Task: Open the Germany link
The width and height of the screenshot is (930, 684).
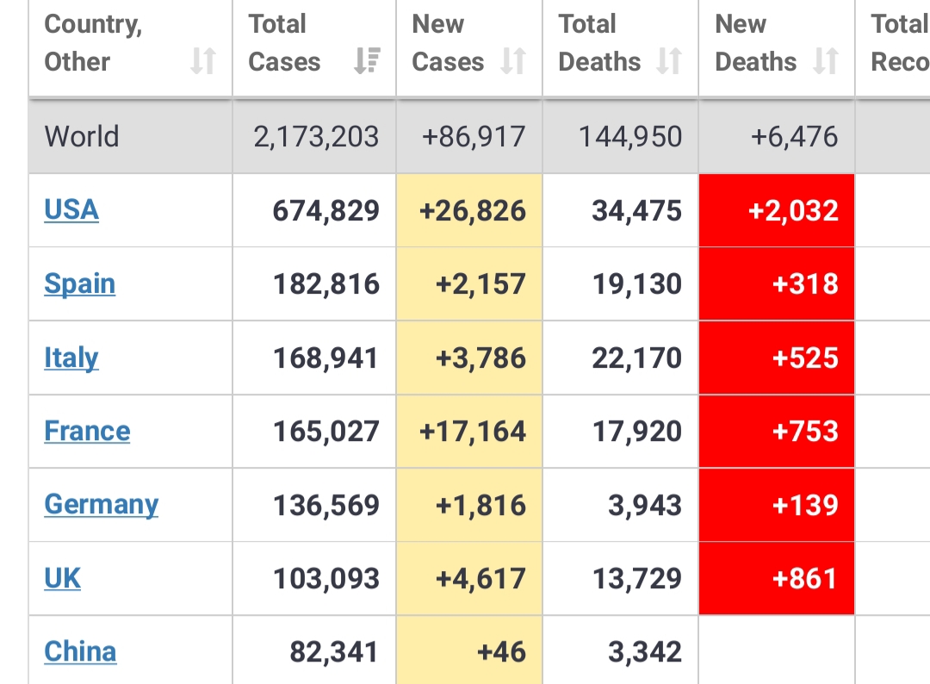Action: pyautogui.click(x=101, y=505)
